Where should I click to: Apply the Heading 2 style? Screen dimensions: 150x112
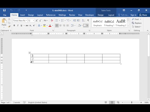click(121, 23)
